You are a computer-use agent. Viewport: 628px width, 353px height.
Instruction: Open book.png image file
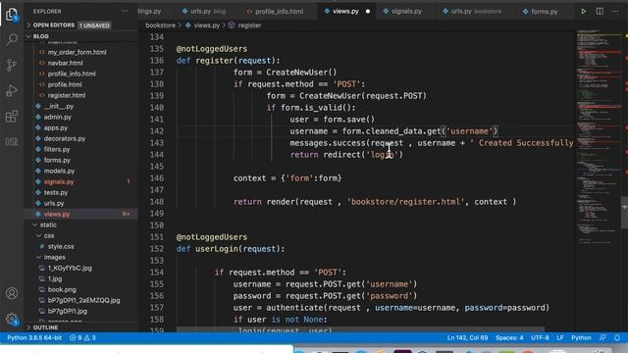(x=62, y=289)
